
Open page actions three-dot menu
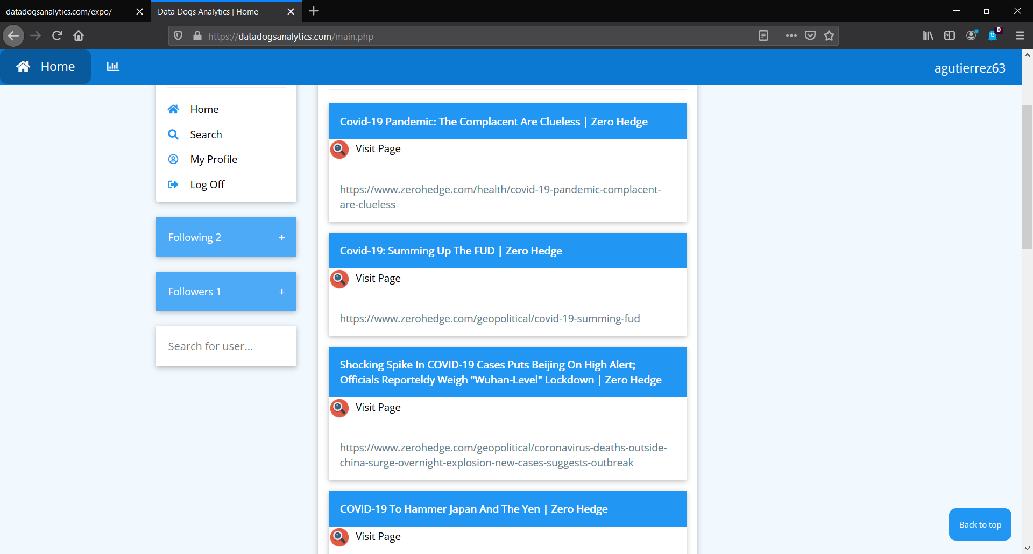[791, 36]
